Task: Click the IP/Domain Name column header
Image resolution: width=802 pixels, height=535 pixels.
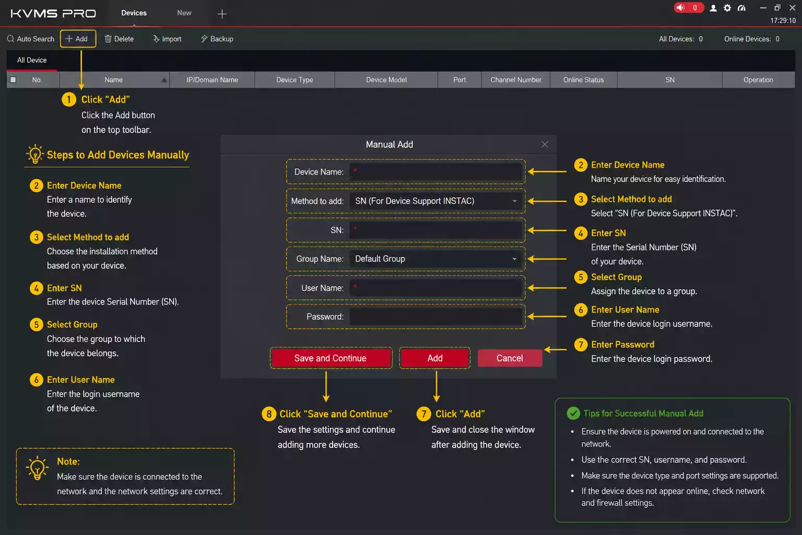Action: click(212, 80)
